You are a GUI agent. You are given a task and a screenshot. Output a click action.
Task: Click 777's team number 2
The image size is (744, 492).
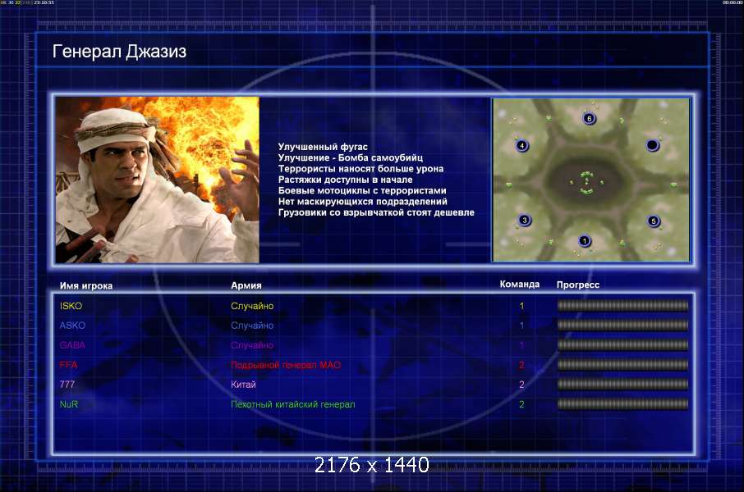[521, 385]
